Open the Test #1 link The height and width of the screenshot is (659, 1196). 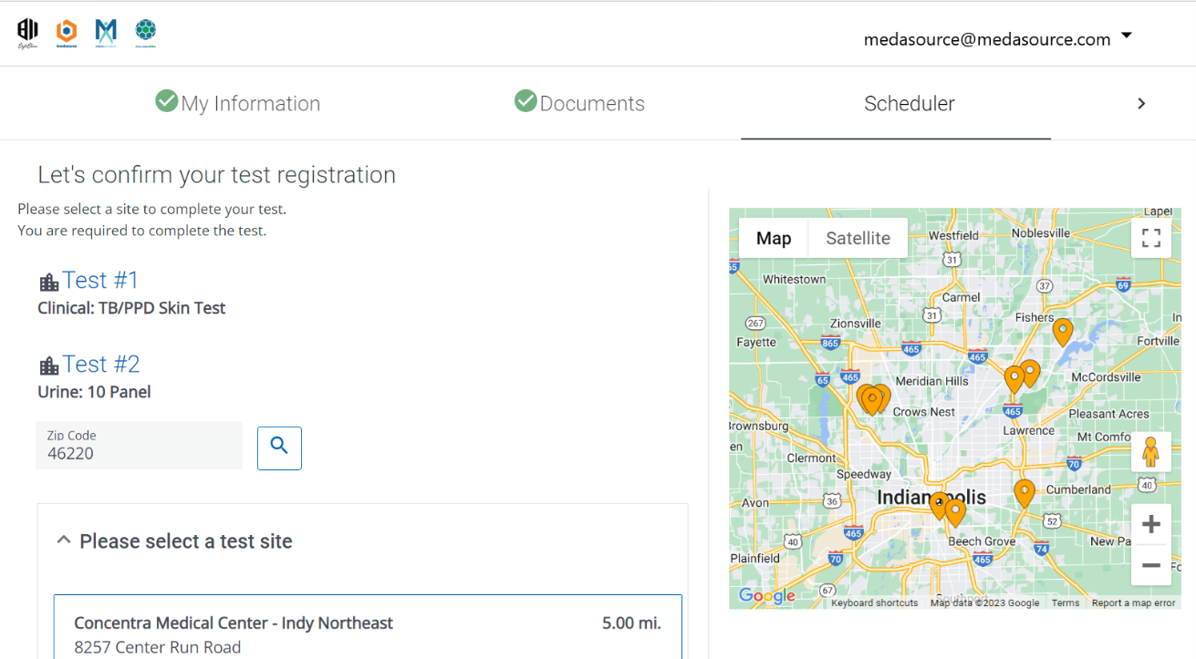(100, 280)
